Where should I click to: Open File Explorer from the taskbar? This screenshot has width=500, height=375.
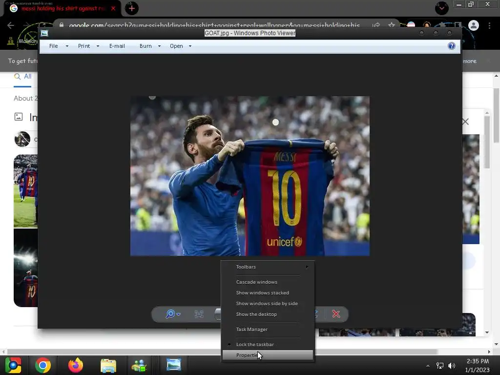click(x=108, y=365)
